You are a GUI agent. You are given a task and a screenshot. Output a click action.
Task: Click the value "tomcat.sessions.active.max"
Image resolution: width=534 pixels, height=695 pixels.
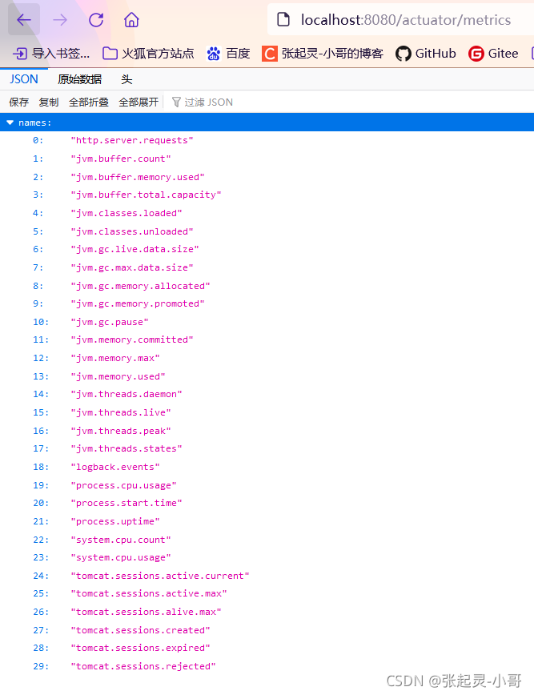[x=149, y=593]
